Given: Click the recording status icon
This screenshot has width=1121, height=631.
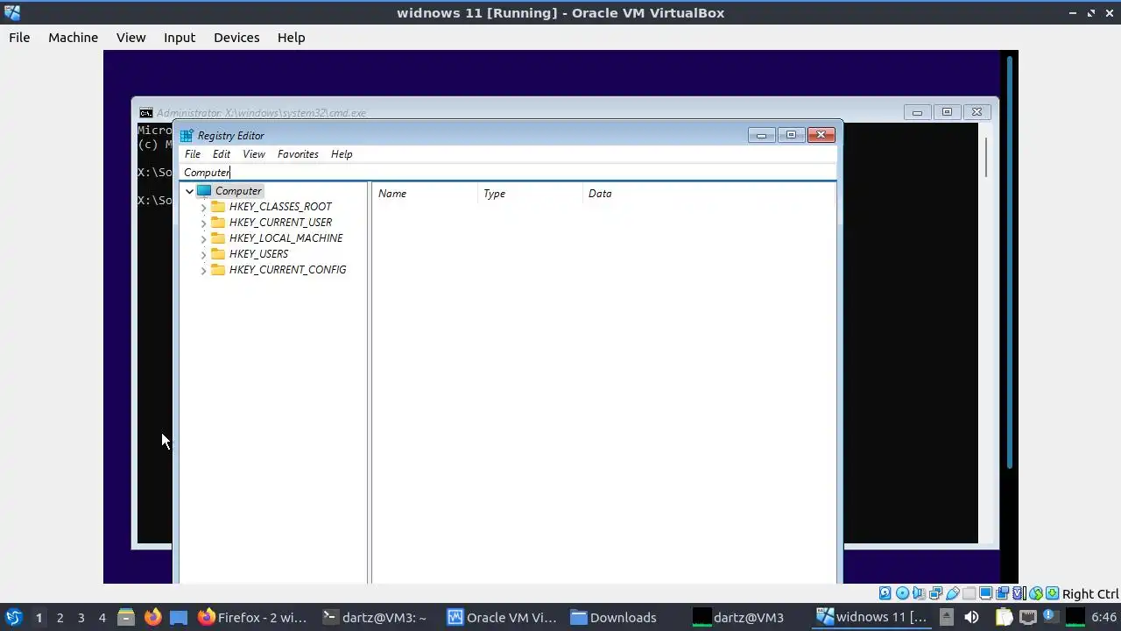Looking at the screenshot, I should point(1002,593).
